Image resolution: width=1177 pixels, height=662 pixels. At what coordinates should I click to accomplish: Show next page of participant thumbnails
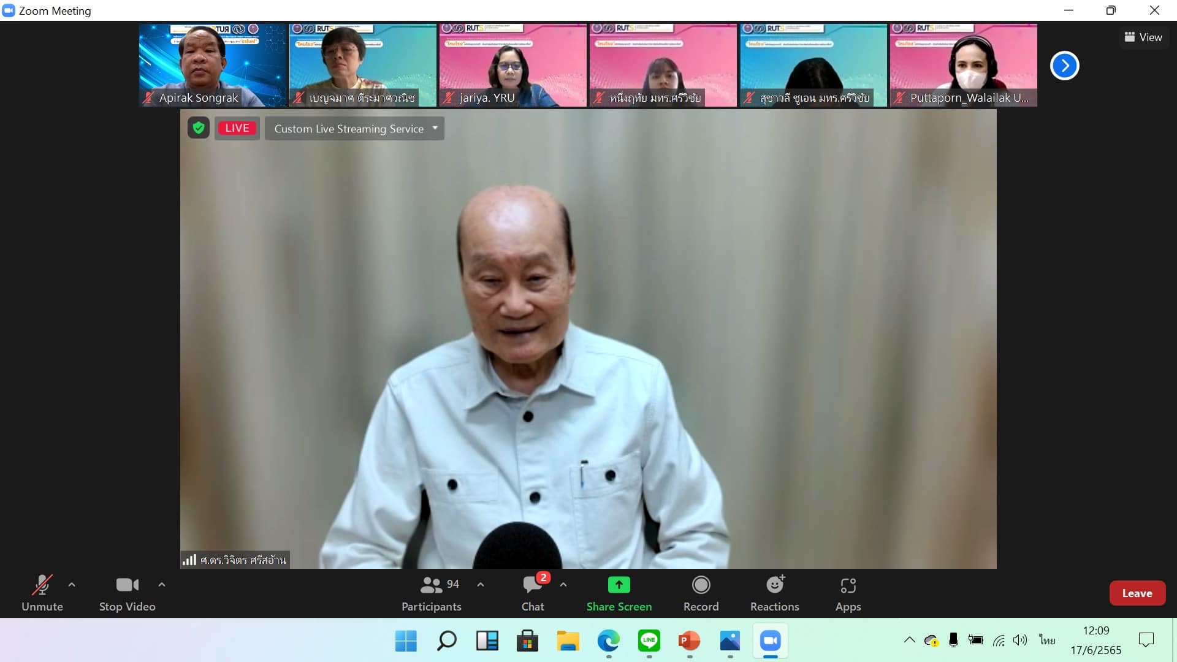pos(1065,66)
